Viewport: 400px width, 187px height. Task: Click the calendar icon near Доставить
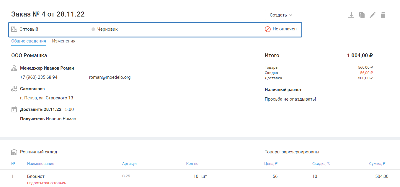(14, 109)
